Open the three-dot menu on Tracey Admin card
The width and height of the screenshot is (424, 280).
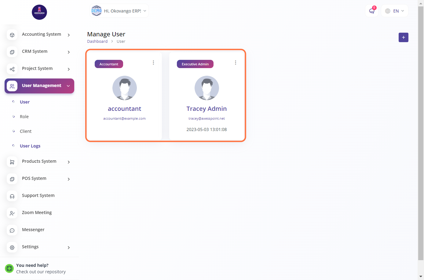[235, 63]
